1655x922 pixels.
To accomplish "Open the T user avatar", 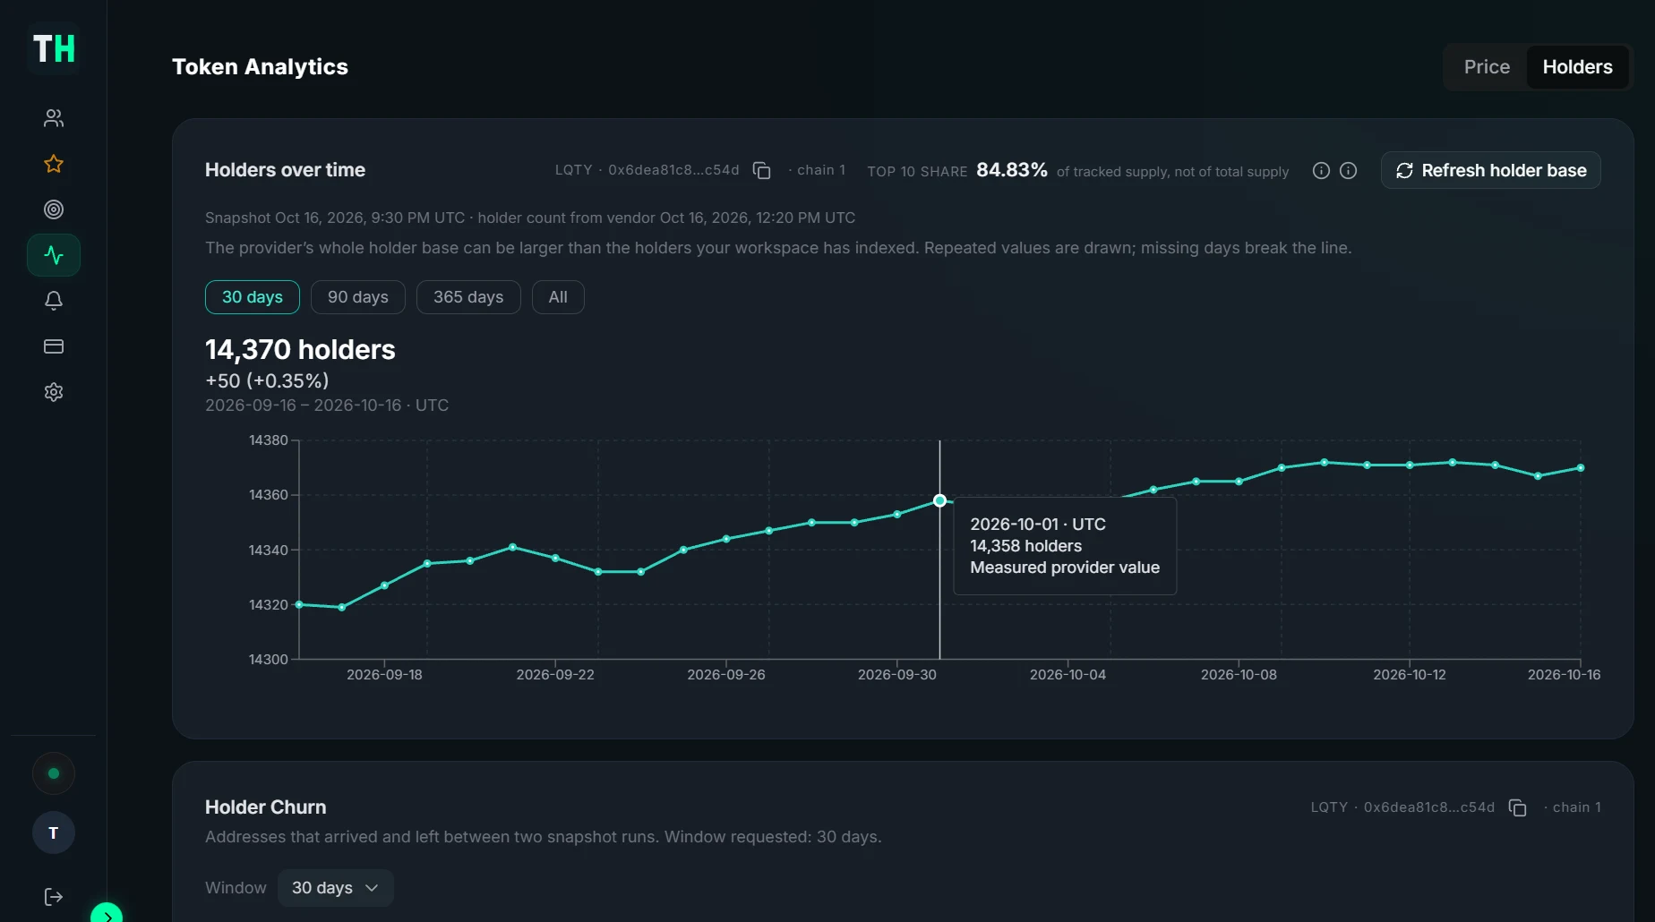I will pos(54,832).
